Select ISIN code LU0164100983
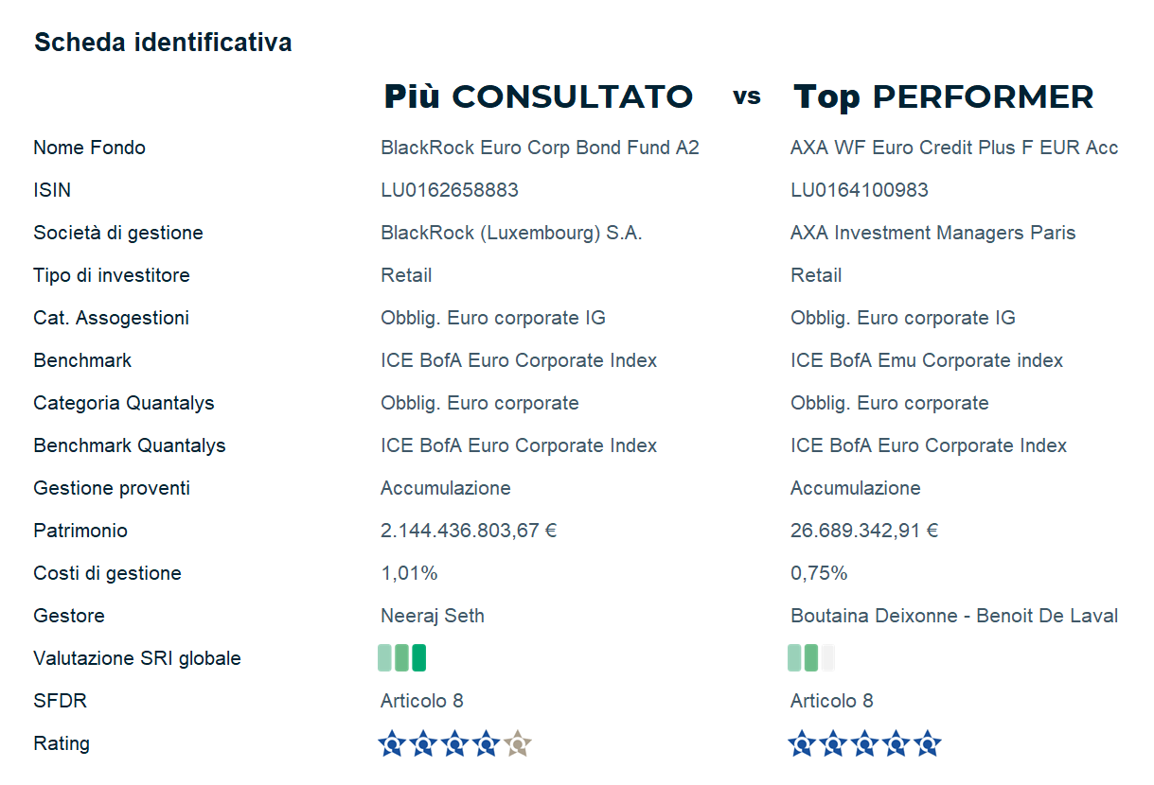This screenshot has width=1154, height=785. click(x=860, y=190)
